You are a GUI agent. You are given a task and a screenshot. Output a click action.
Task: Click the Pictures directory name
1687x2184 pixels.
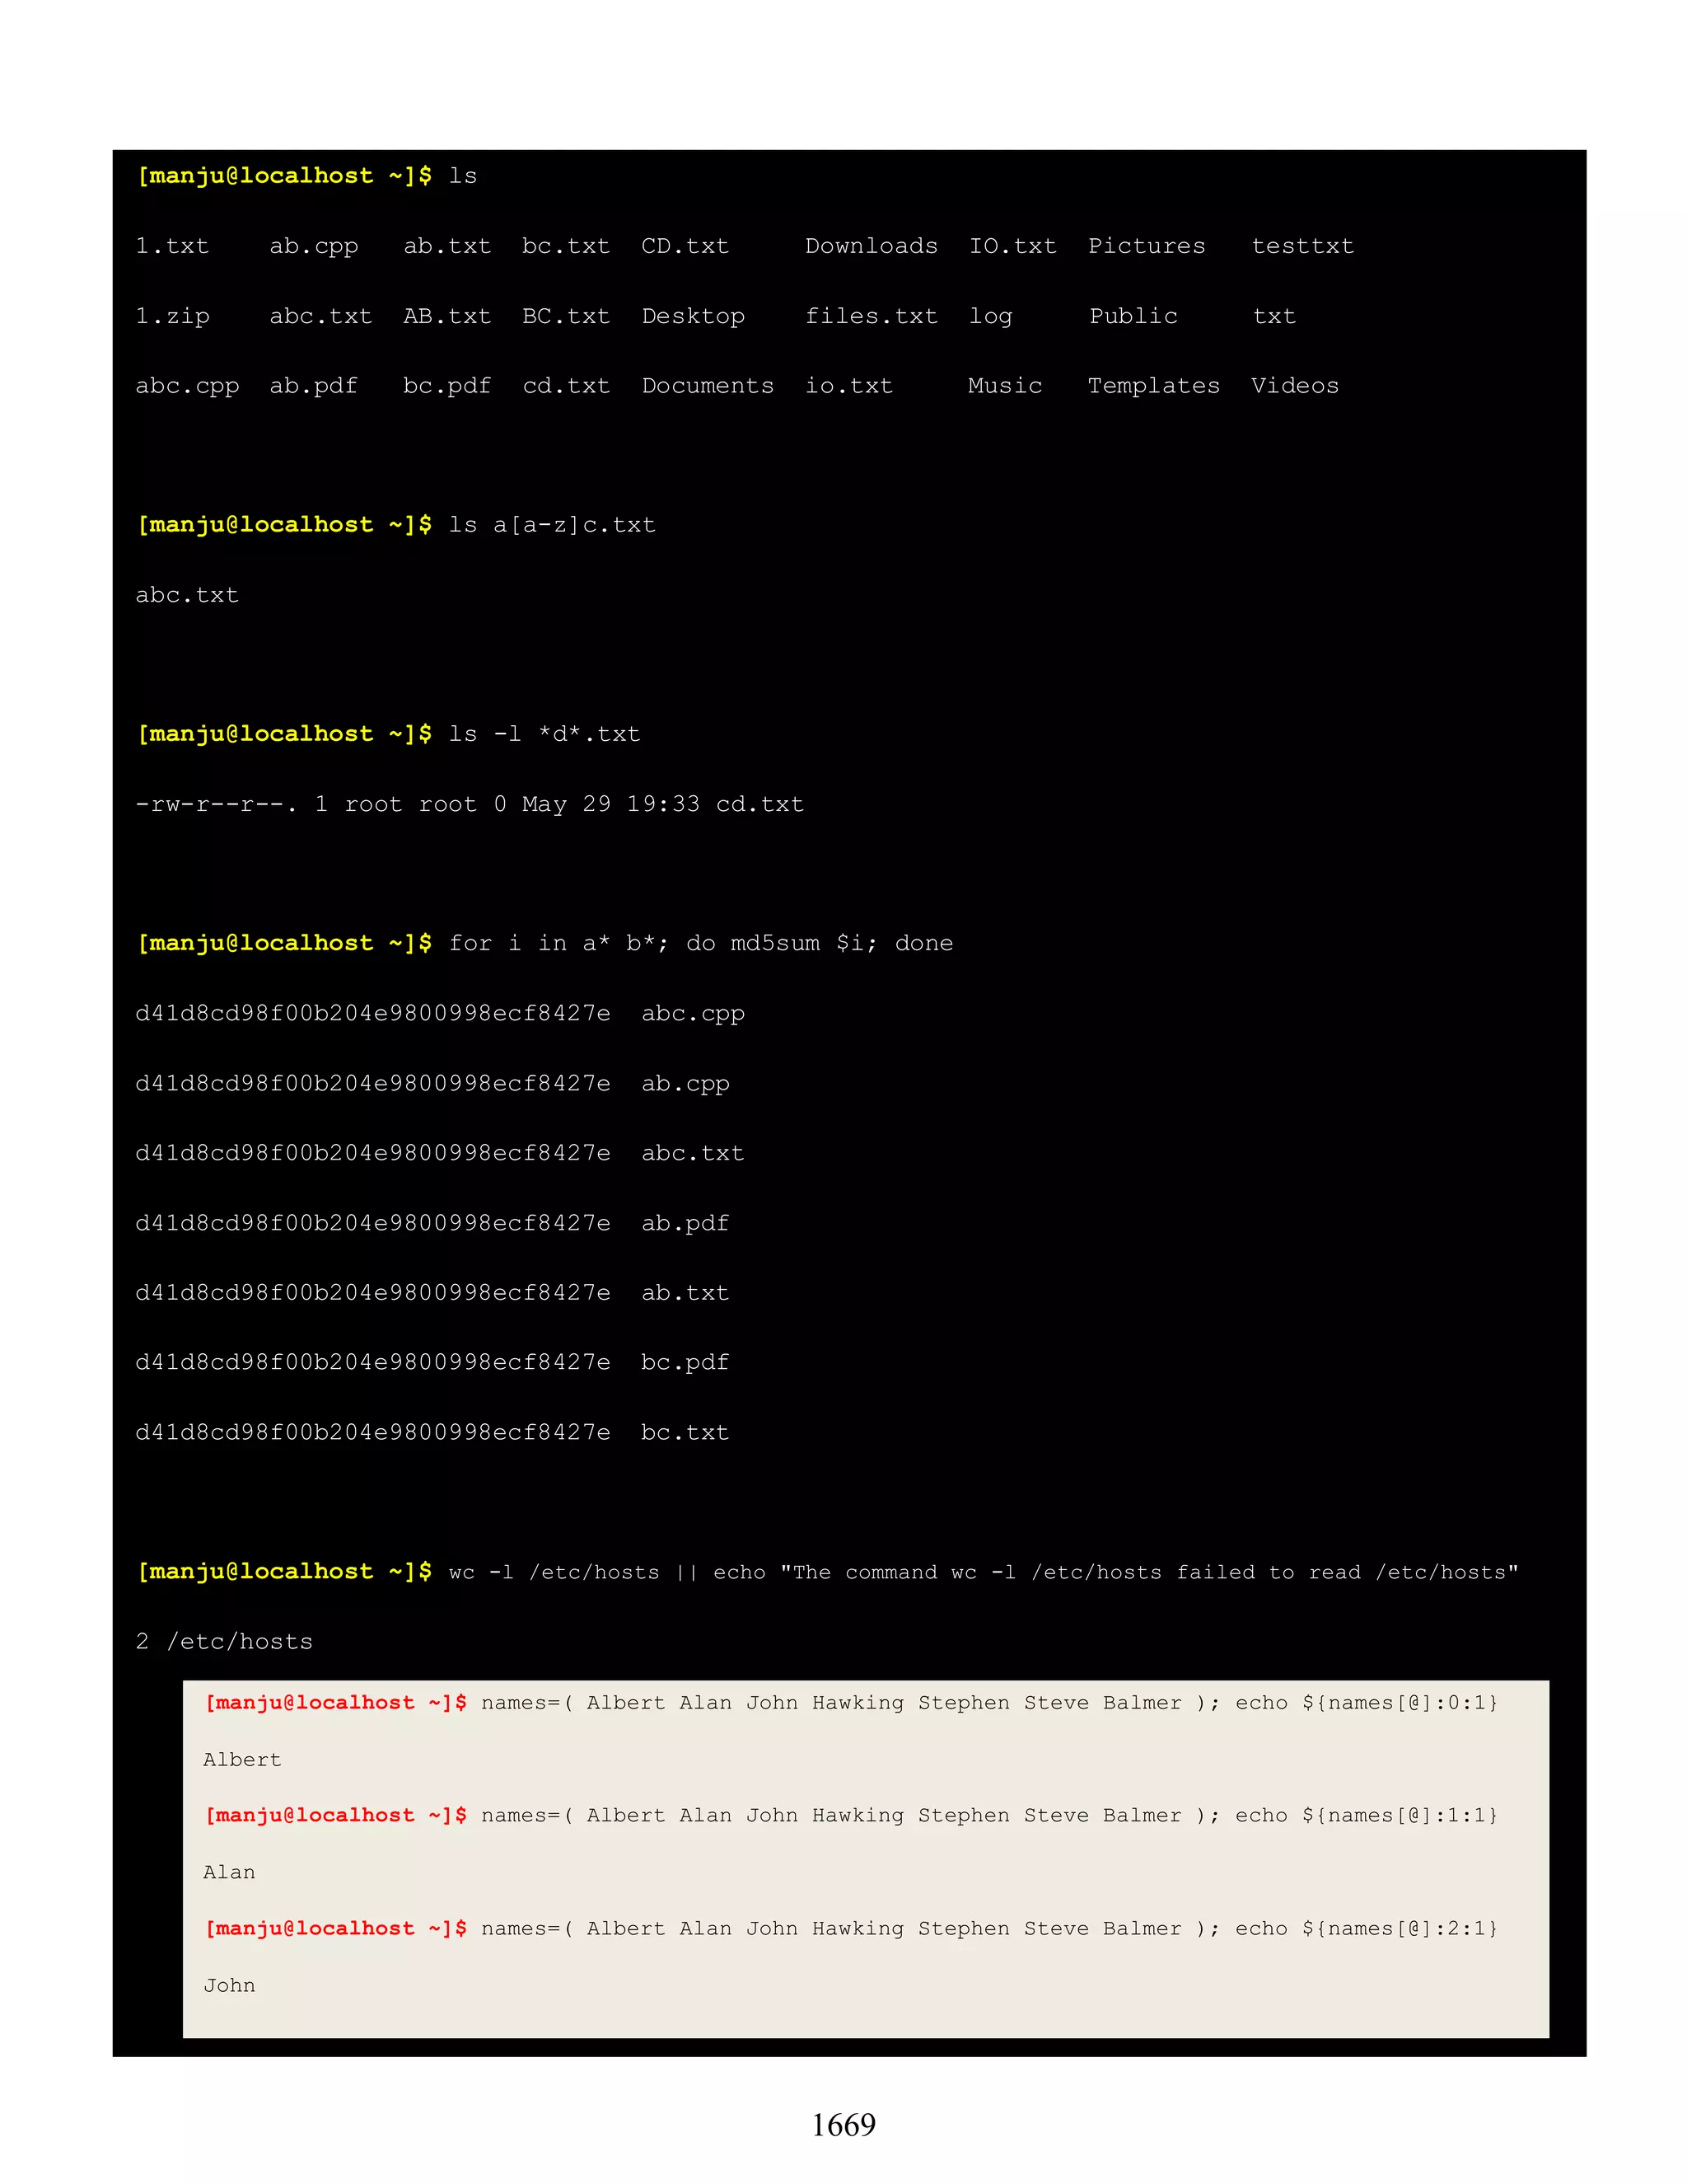[x=1147, y=246]
